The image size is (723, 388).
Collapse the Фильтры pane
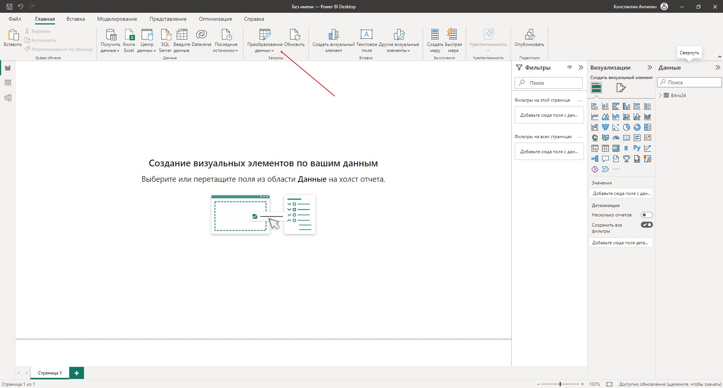click(x=581, y=67)
